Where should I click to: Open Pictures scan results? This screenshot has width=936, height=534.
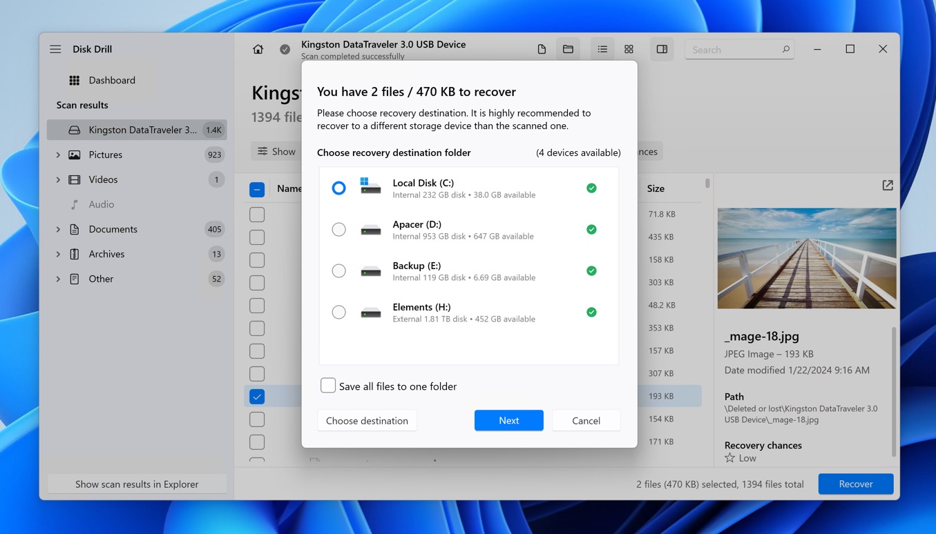[137, 155]
